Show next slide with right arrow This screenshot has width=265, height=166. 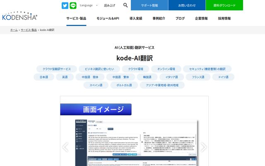tap(203, 147)
